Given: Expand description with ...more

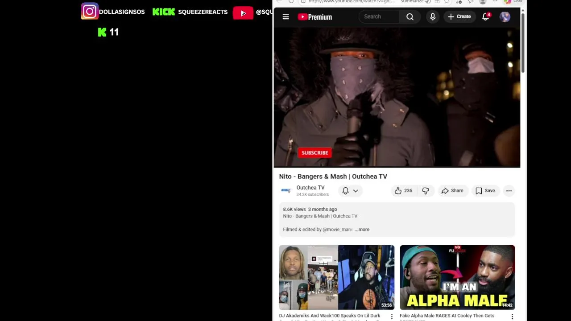Looking at the screenshot, I should [362, 230].
